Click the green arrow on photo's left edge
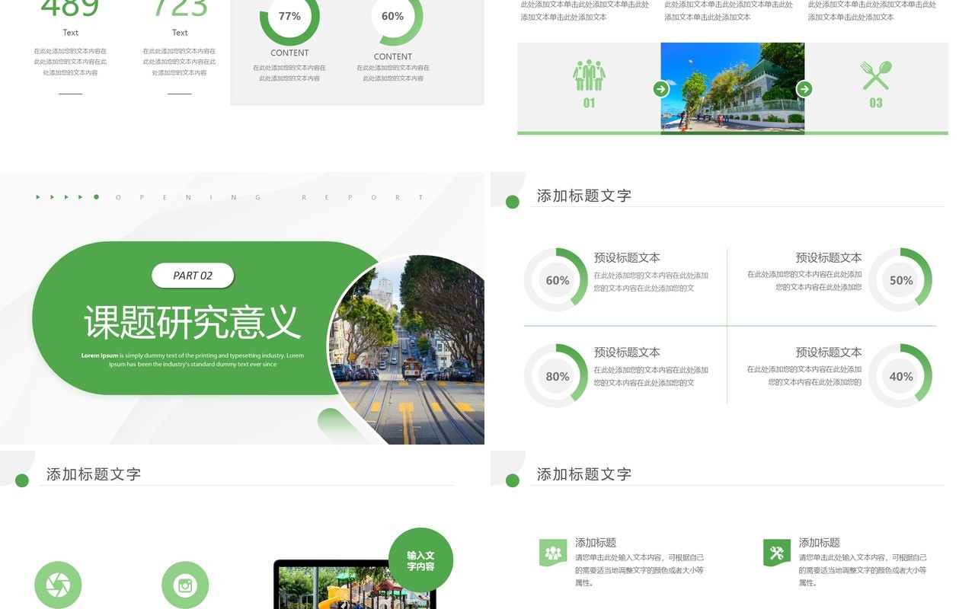This screenshot has height=609, width=975. tap(660, 89)
